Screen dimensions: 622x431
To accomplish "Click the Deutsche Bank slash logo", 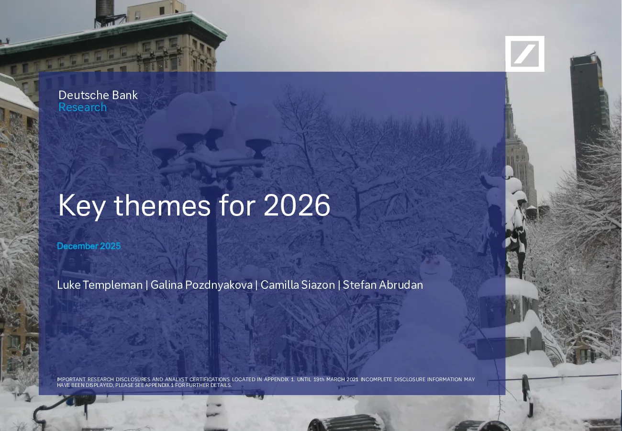I will click(x=524, y=54).
